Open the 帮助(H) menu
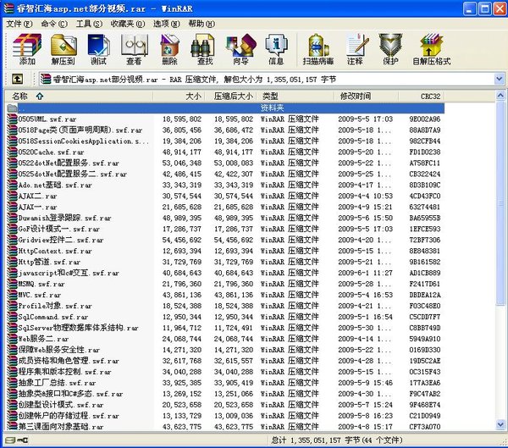Screen dimensions: 508x448 [202, 24]
